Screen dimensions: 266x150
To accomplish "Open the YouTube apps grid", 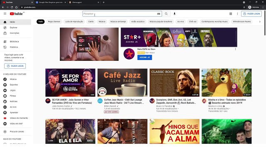I will (231, 14).
